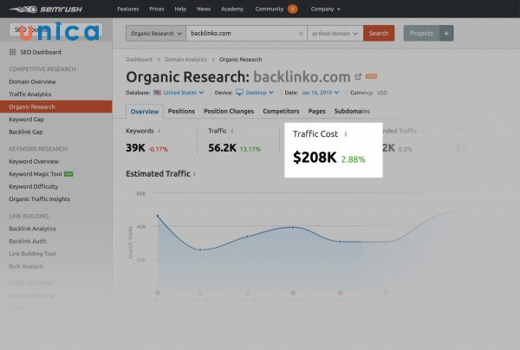Click the Desktop monitor icon

pos(239,93)
